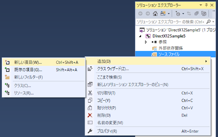
Task: Click the new item icon in submenu
Action: (x=7, y=62)
